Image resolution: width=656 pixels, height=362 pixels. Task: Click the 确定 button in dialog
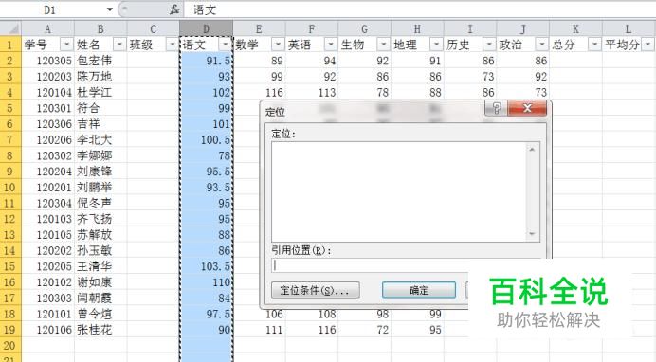tap(419, 290)
